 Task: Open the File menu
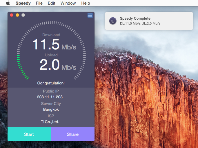coord(39,3)
